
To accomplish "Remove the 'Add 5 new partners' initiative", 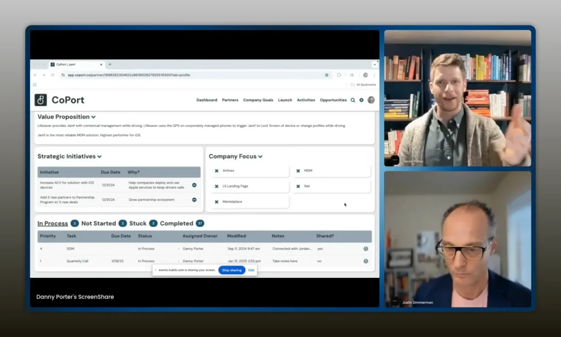I will pyautogui.click(x=194, y=200).
